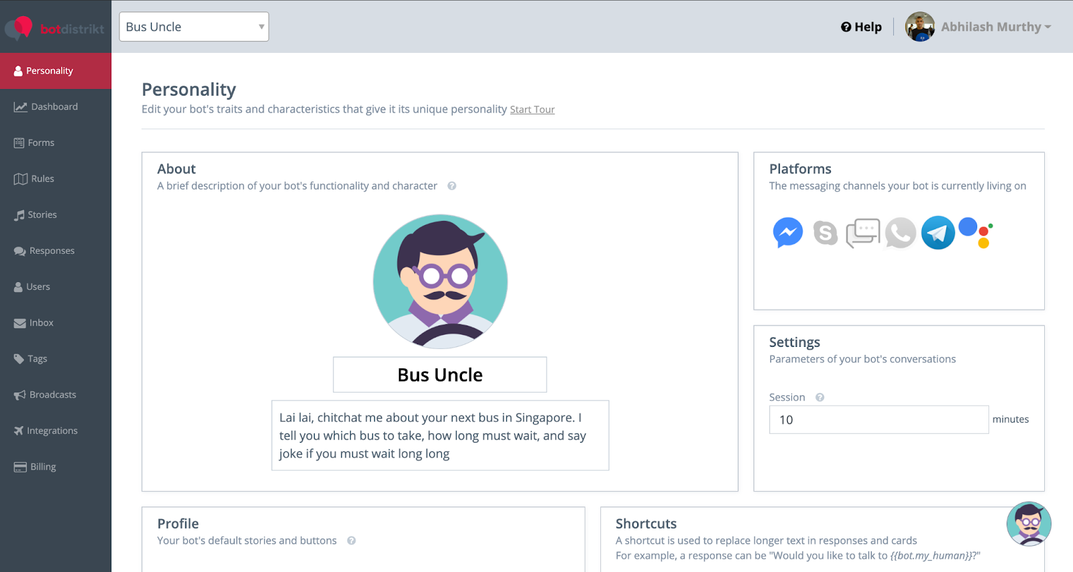Select the Telegram platform icon
Viewport: 1073px width, 572px height.
point(938,233)
